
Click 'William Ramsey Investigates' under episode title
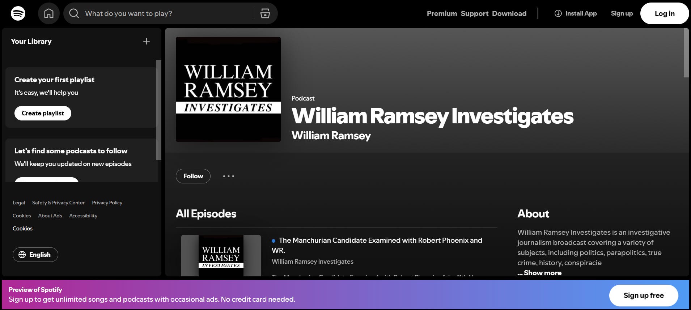tap(313, 262)
